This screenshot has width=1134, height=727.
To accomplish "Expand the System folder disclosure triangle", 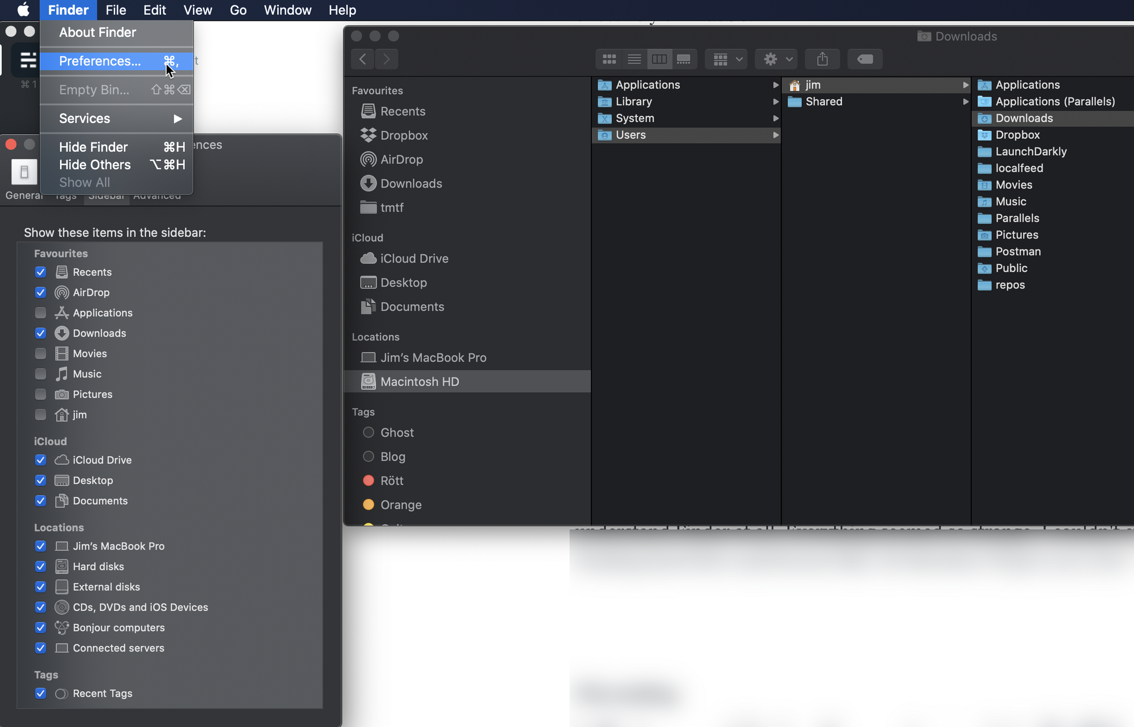I will tap(773, 117).
